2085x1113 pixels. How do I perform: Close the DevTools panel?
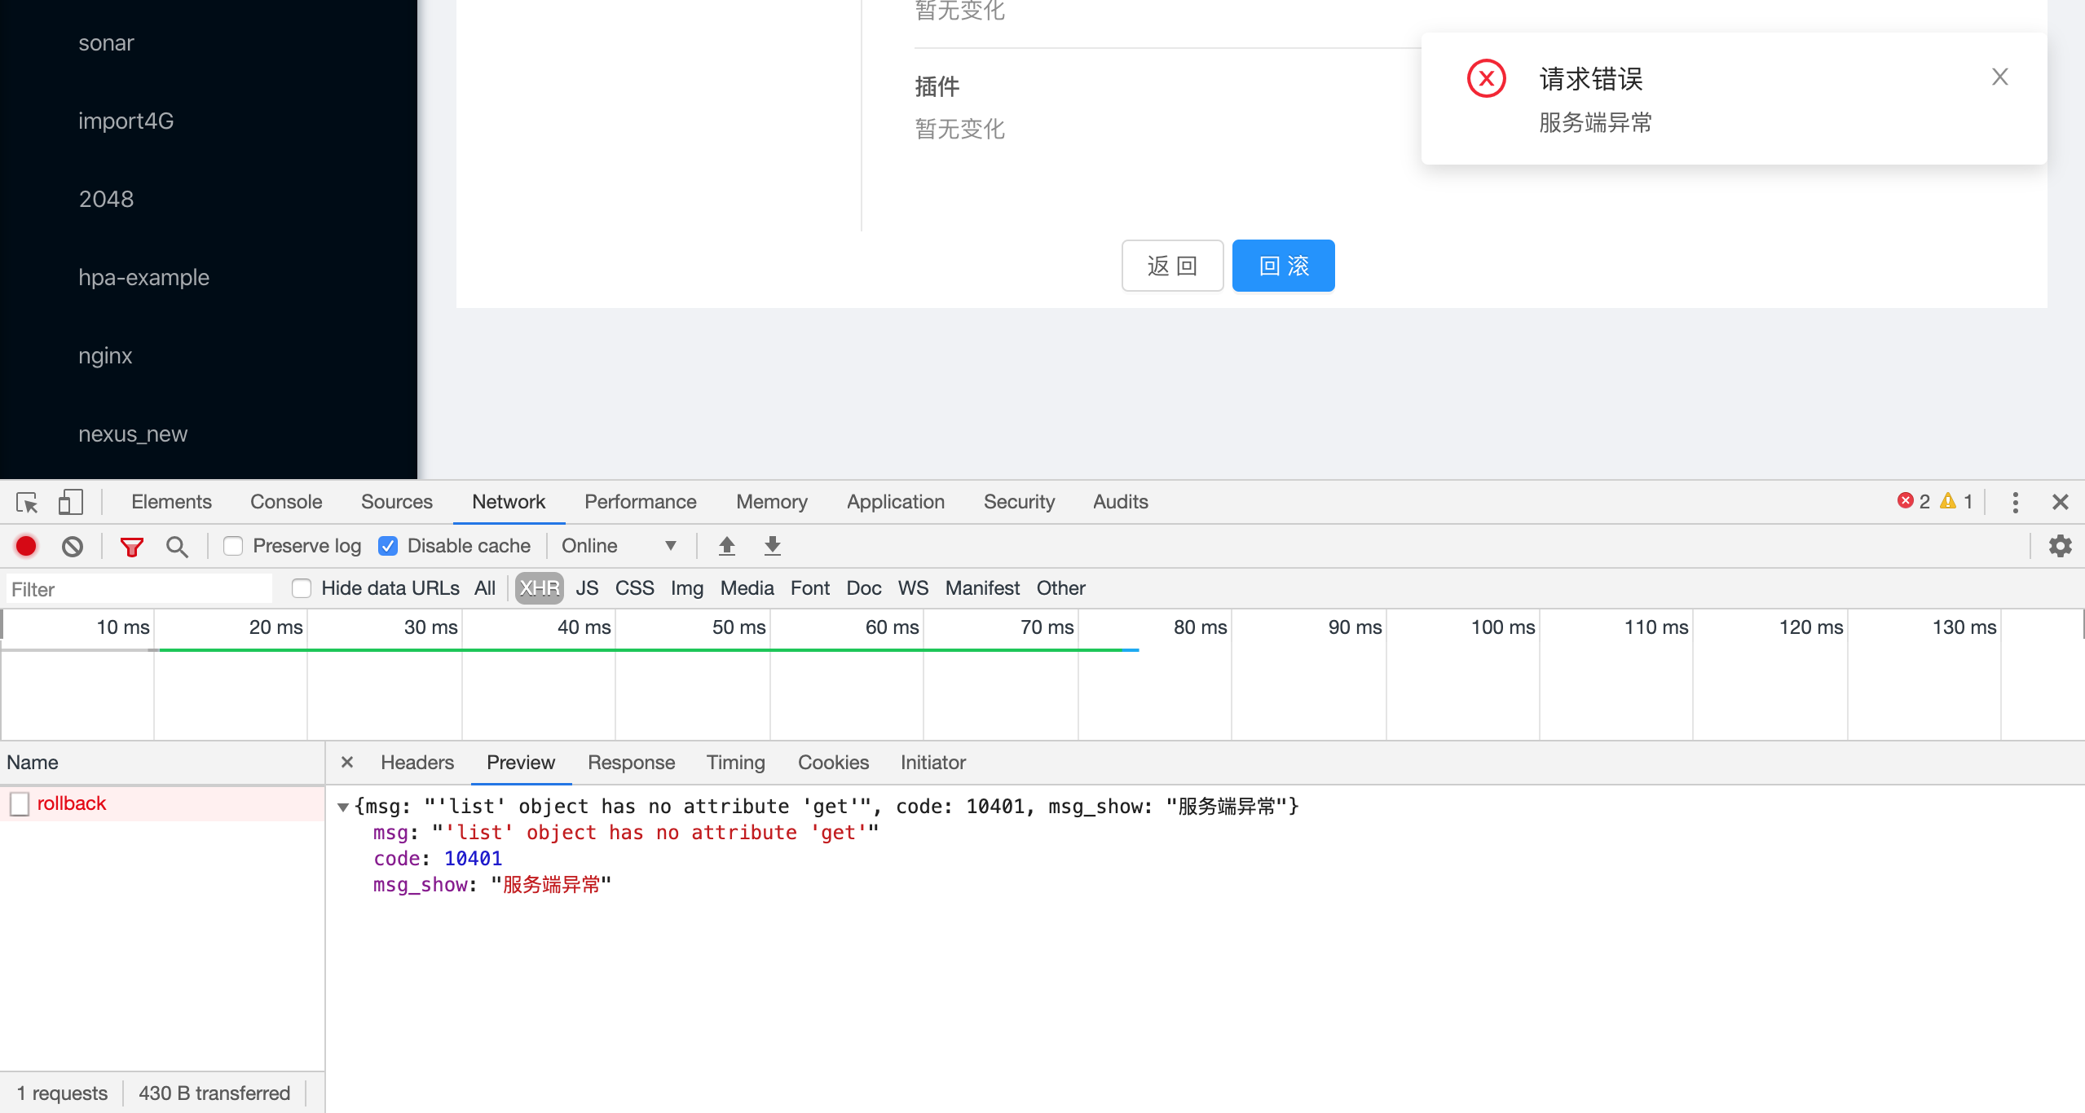[2061, 502]
